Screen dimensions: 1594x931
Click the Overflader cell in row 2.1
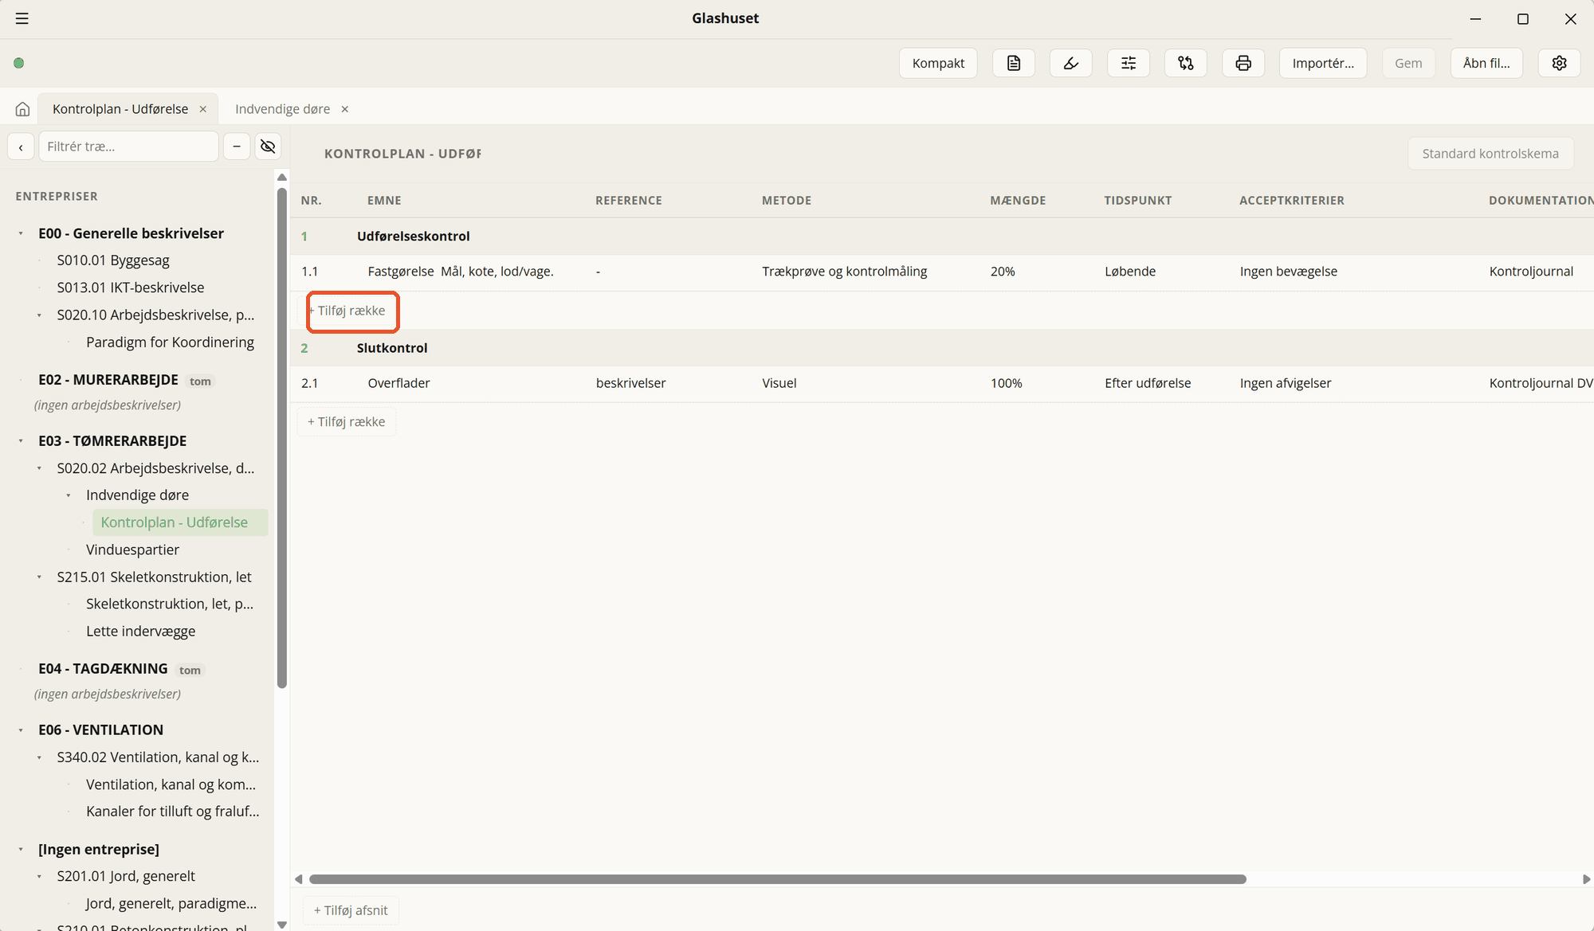pos(398,383)
